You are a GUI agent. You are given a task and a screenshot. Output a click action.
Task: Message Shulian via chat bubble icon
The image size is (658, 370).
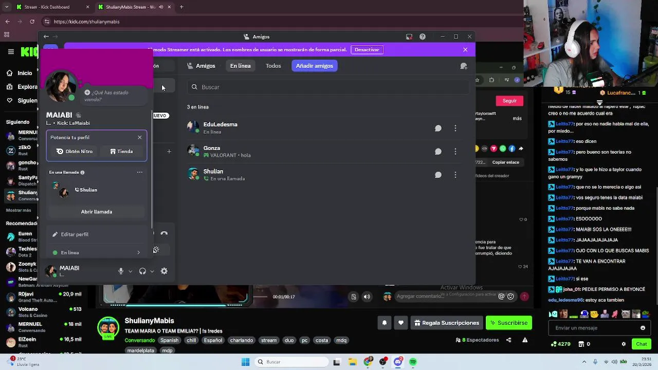(438, 175)
